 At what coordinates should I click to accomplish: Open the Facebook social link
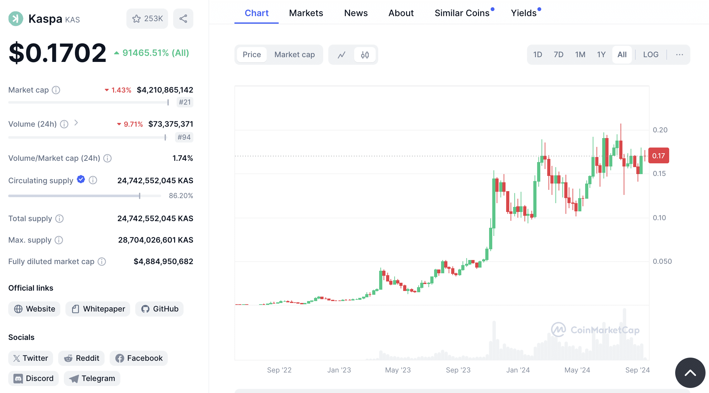coord(139,358)
